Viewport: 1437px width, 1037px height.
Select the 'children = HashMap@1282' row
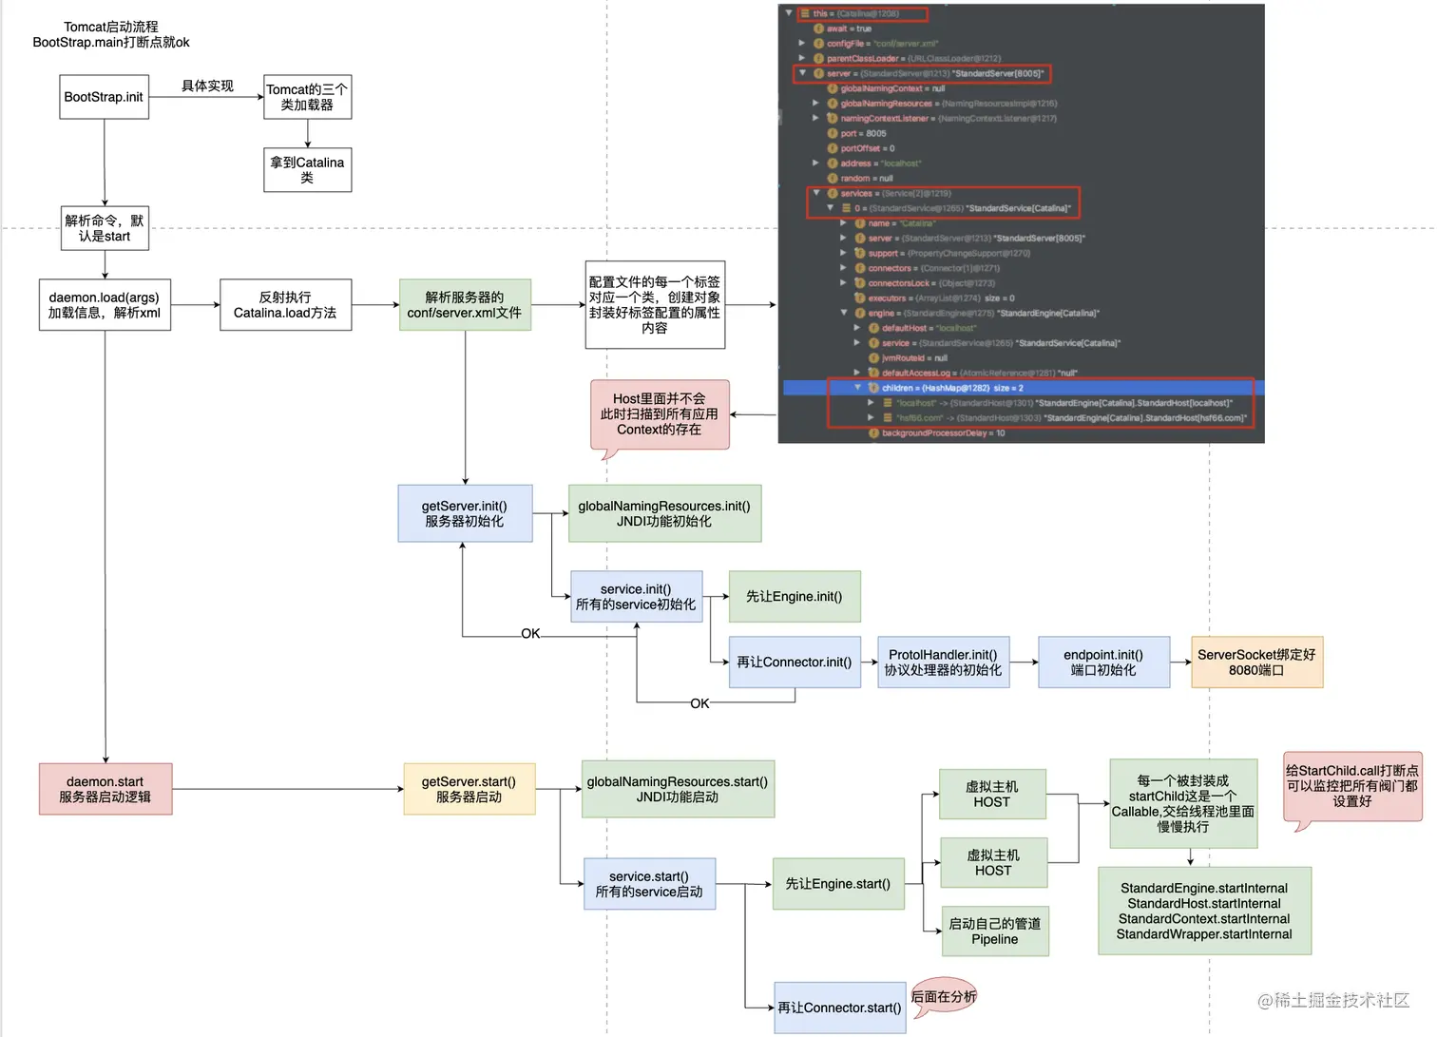[1023, 388]
